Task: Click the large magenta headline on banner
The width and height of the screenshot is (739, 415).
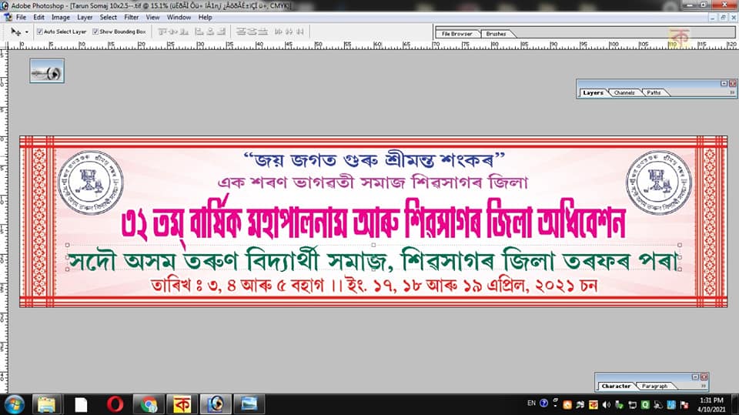Action: click(373, 223)
